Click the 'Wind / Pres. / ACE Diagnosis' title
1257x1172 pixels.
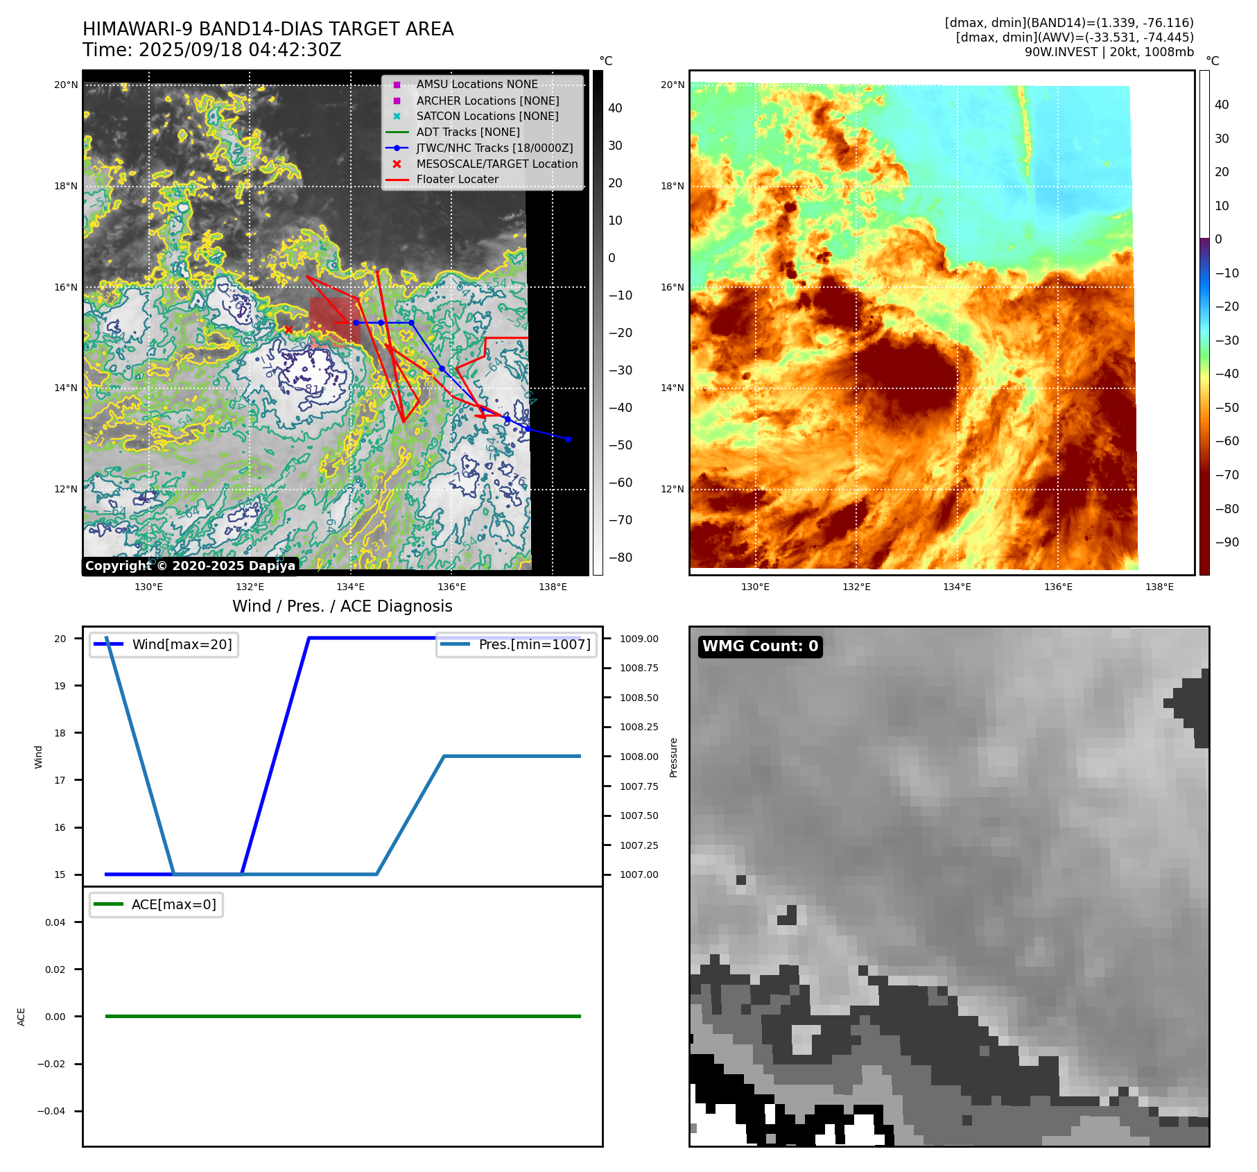tap(343, 606)
